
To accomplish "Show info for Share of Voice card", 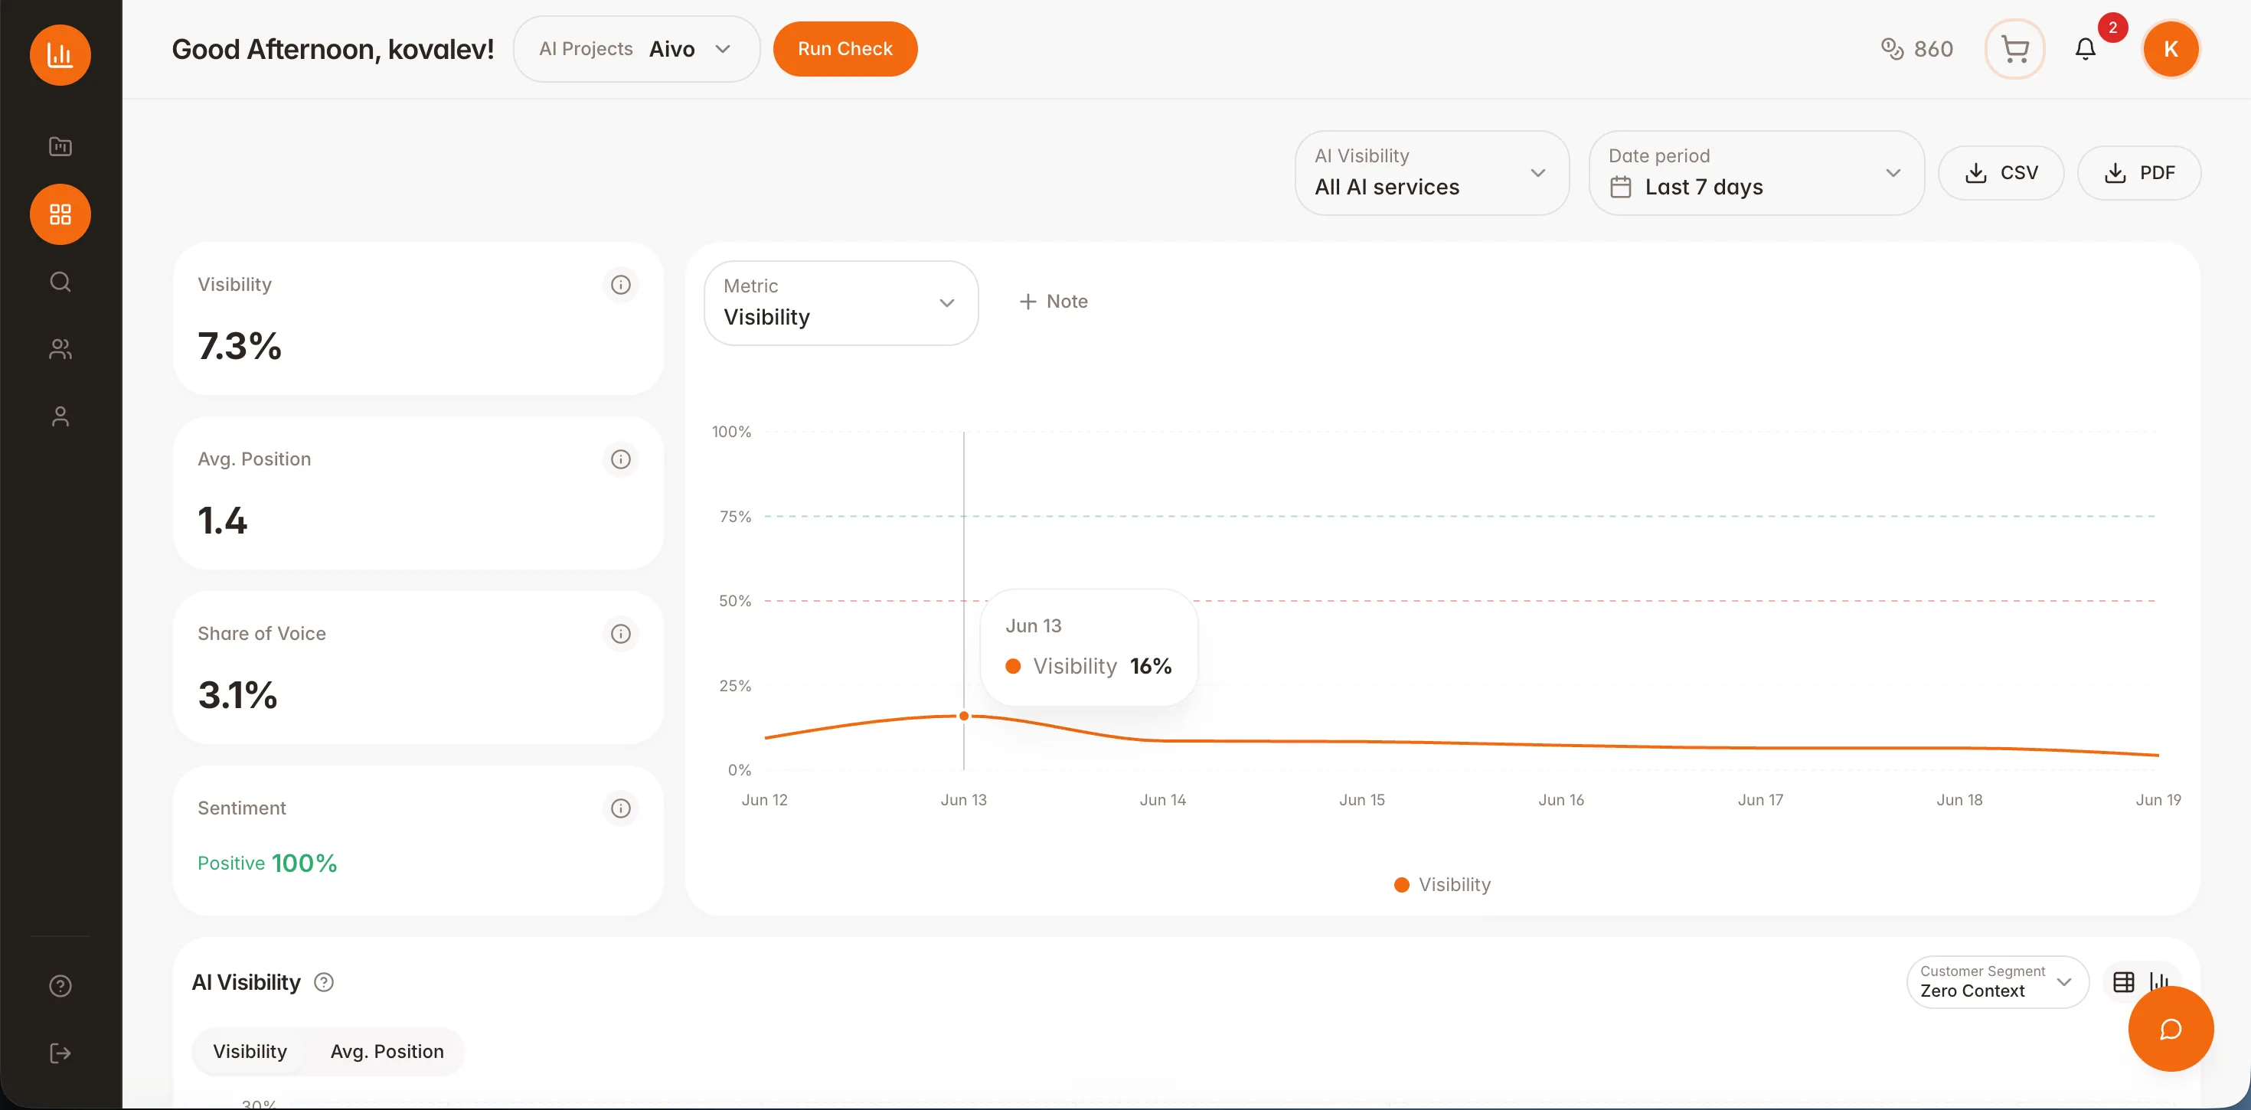I will tap(620, 634).
